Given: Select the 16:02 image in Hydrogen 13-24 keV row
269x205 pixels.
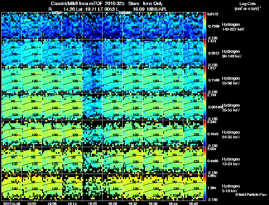Looking at the screenshot, I should (x=32, y=160).
